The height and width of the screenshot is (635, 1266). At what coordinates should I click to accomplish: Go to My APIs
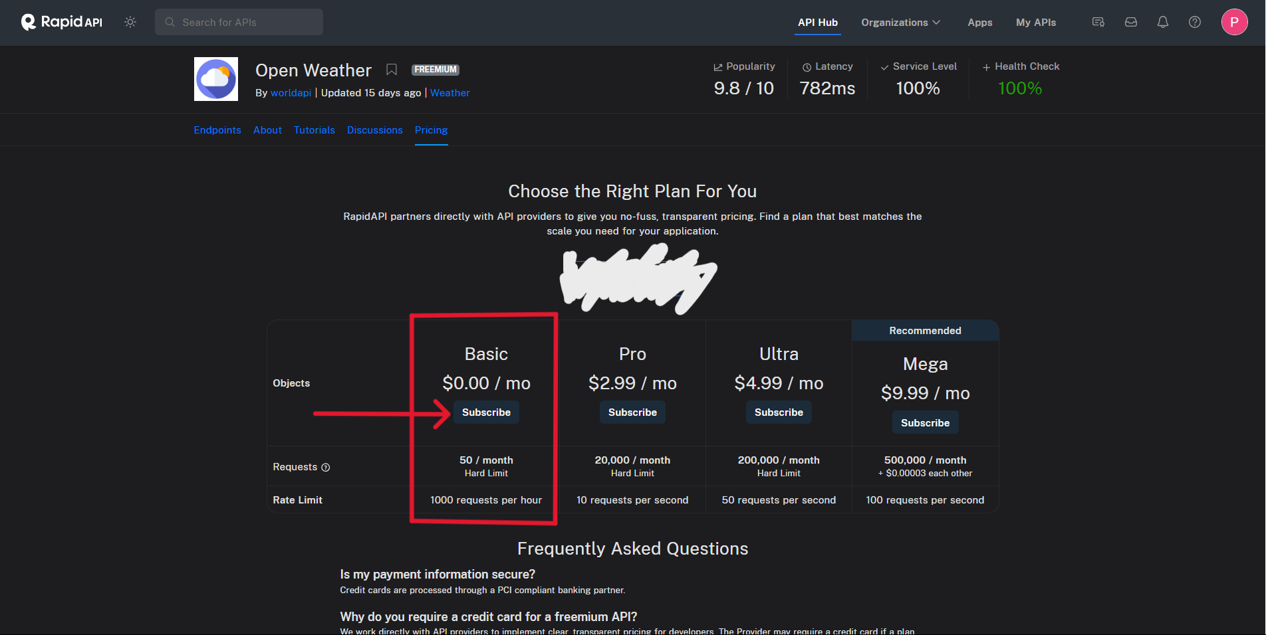[x=1036, y=23]
